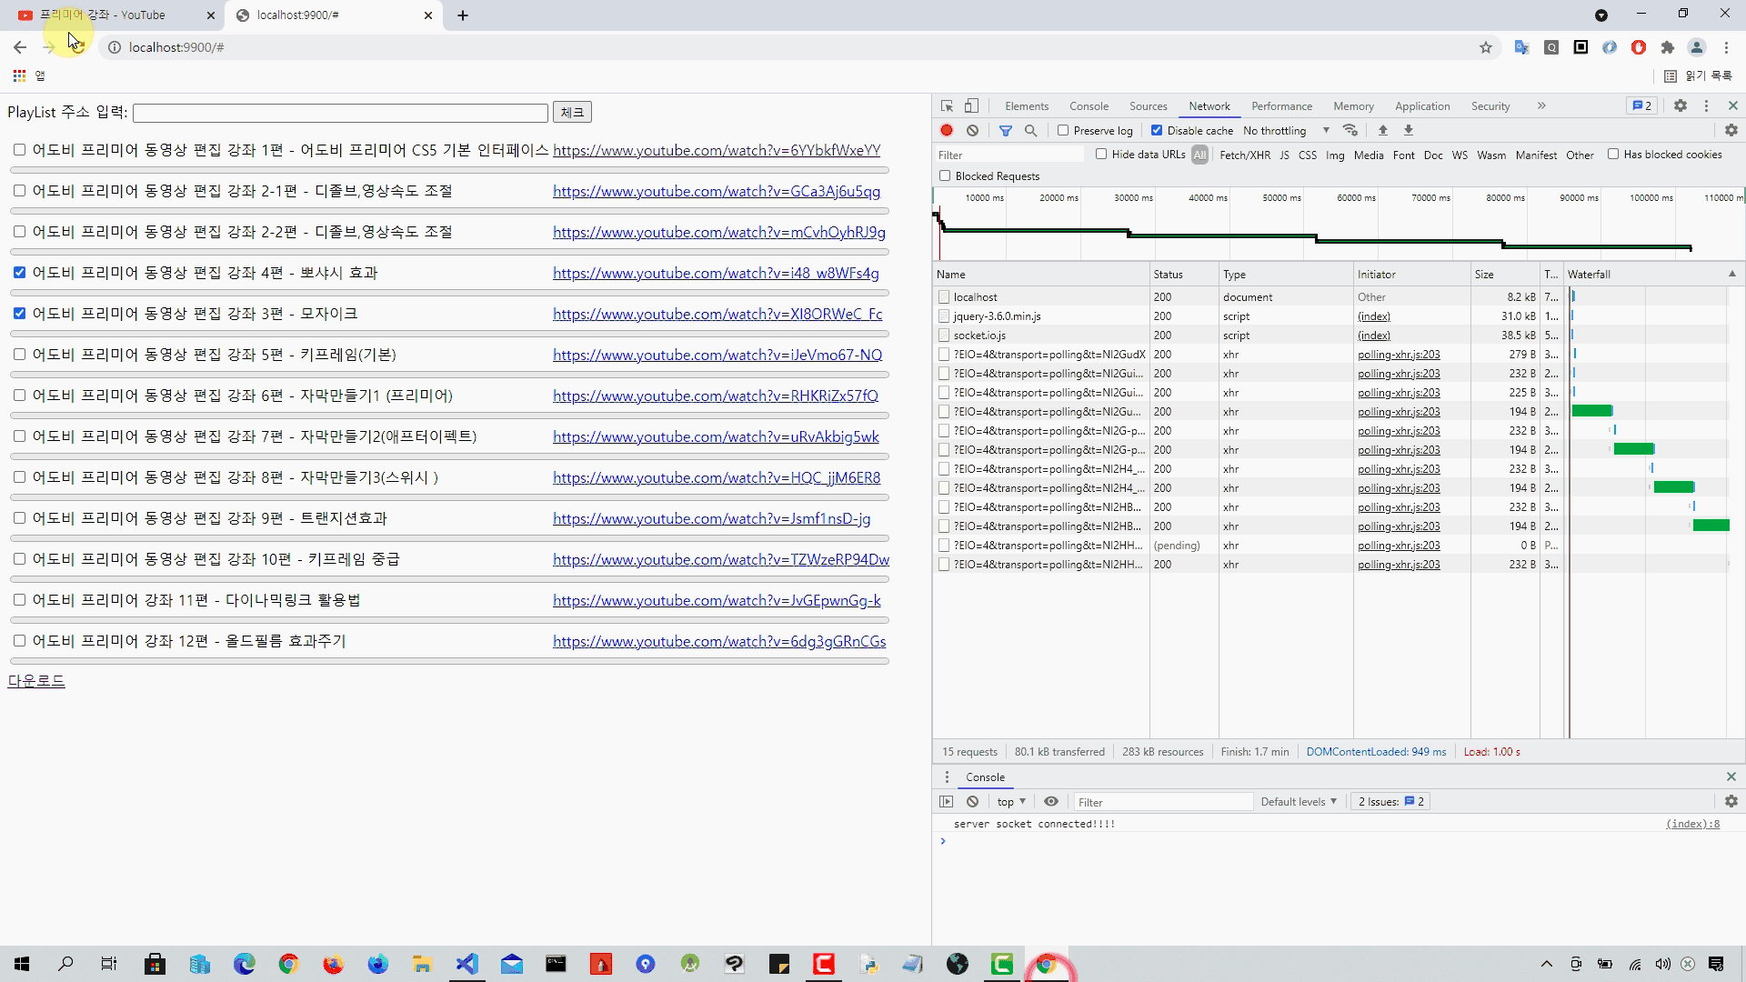Click the 다운로드 link
Viewport: 1746px width, 982px height.
pos(36,681)
